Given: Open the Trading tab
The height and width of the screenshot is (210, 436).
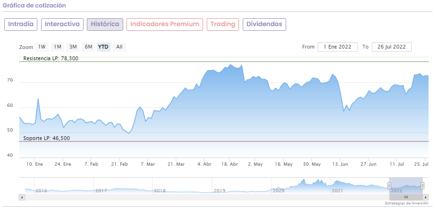Looking at the screenshot, I should [223, 24].
